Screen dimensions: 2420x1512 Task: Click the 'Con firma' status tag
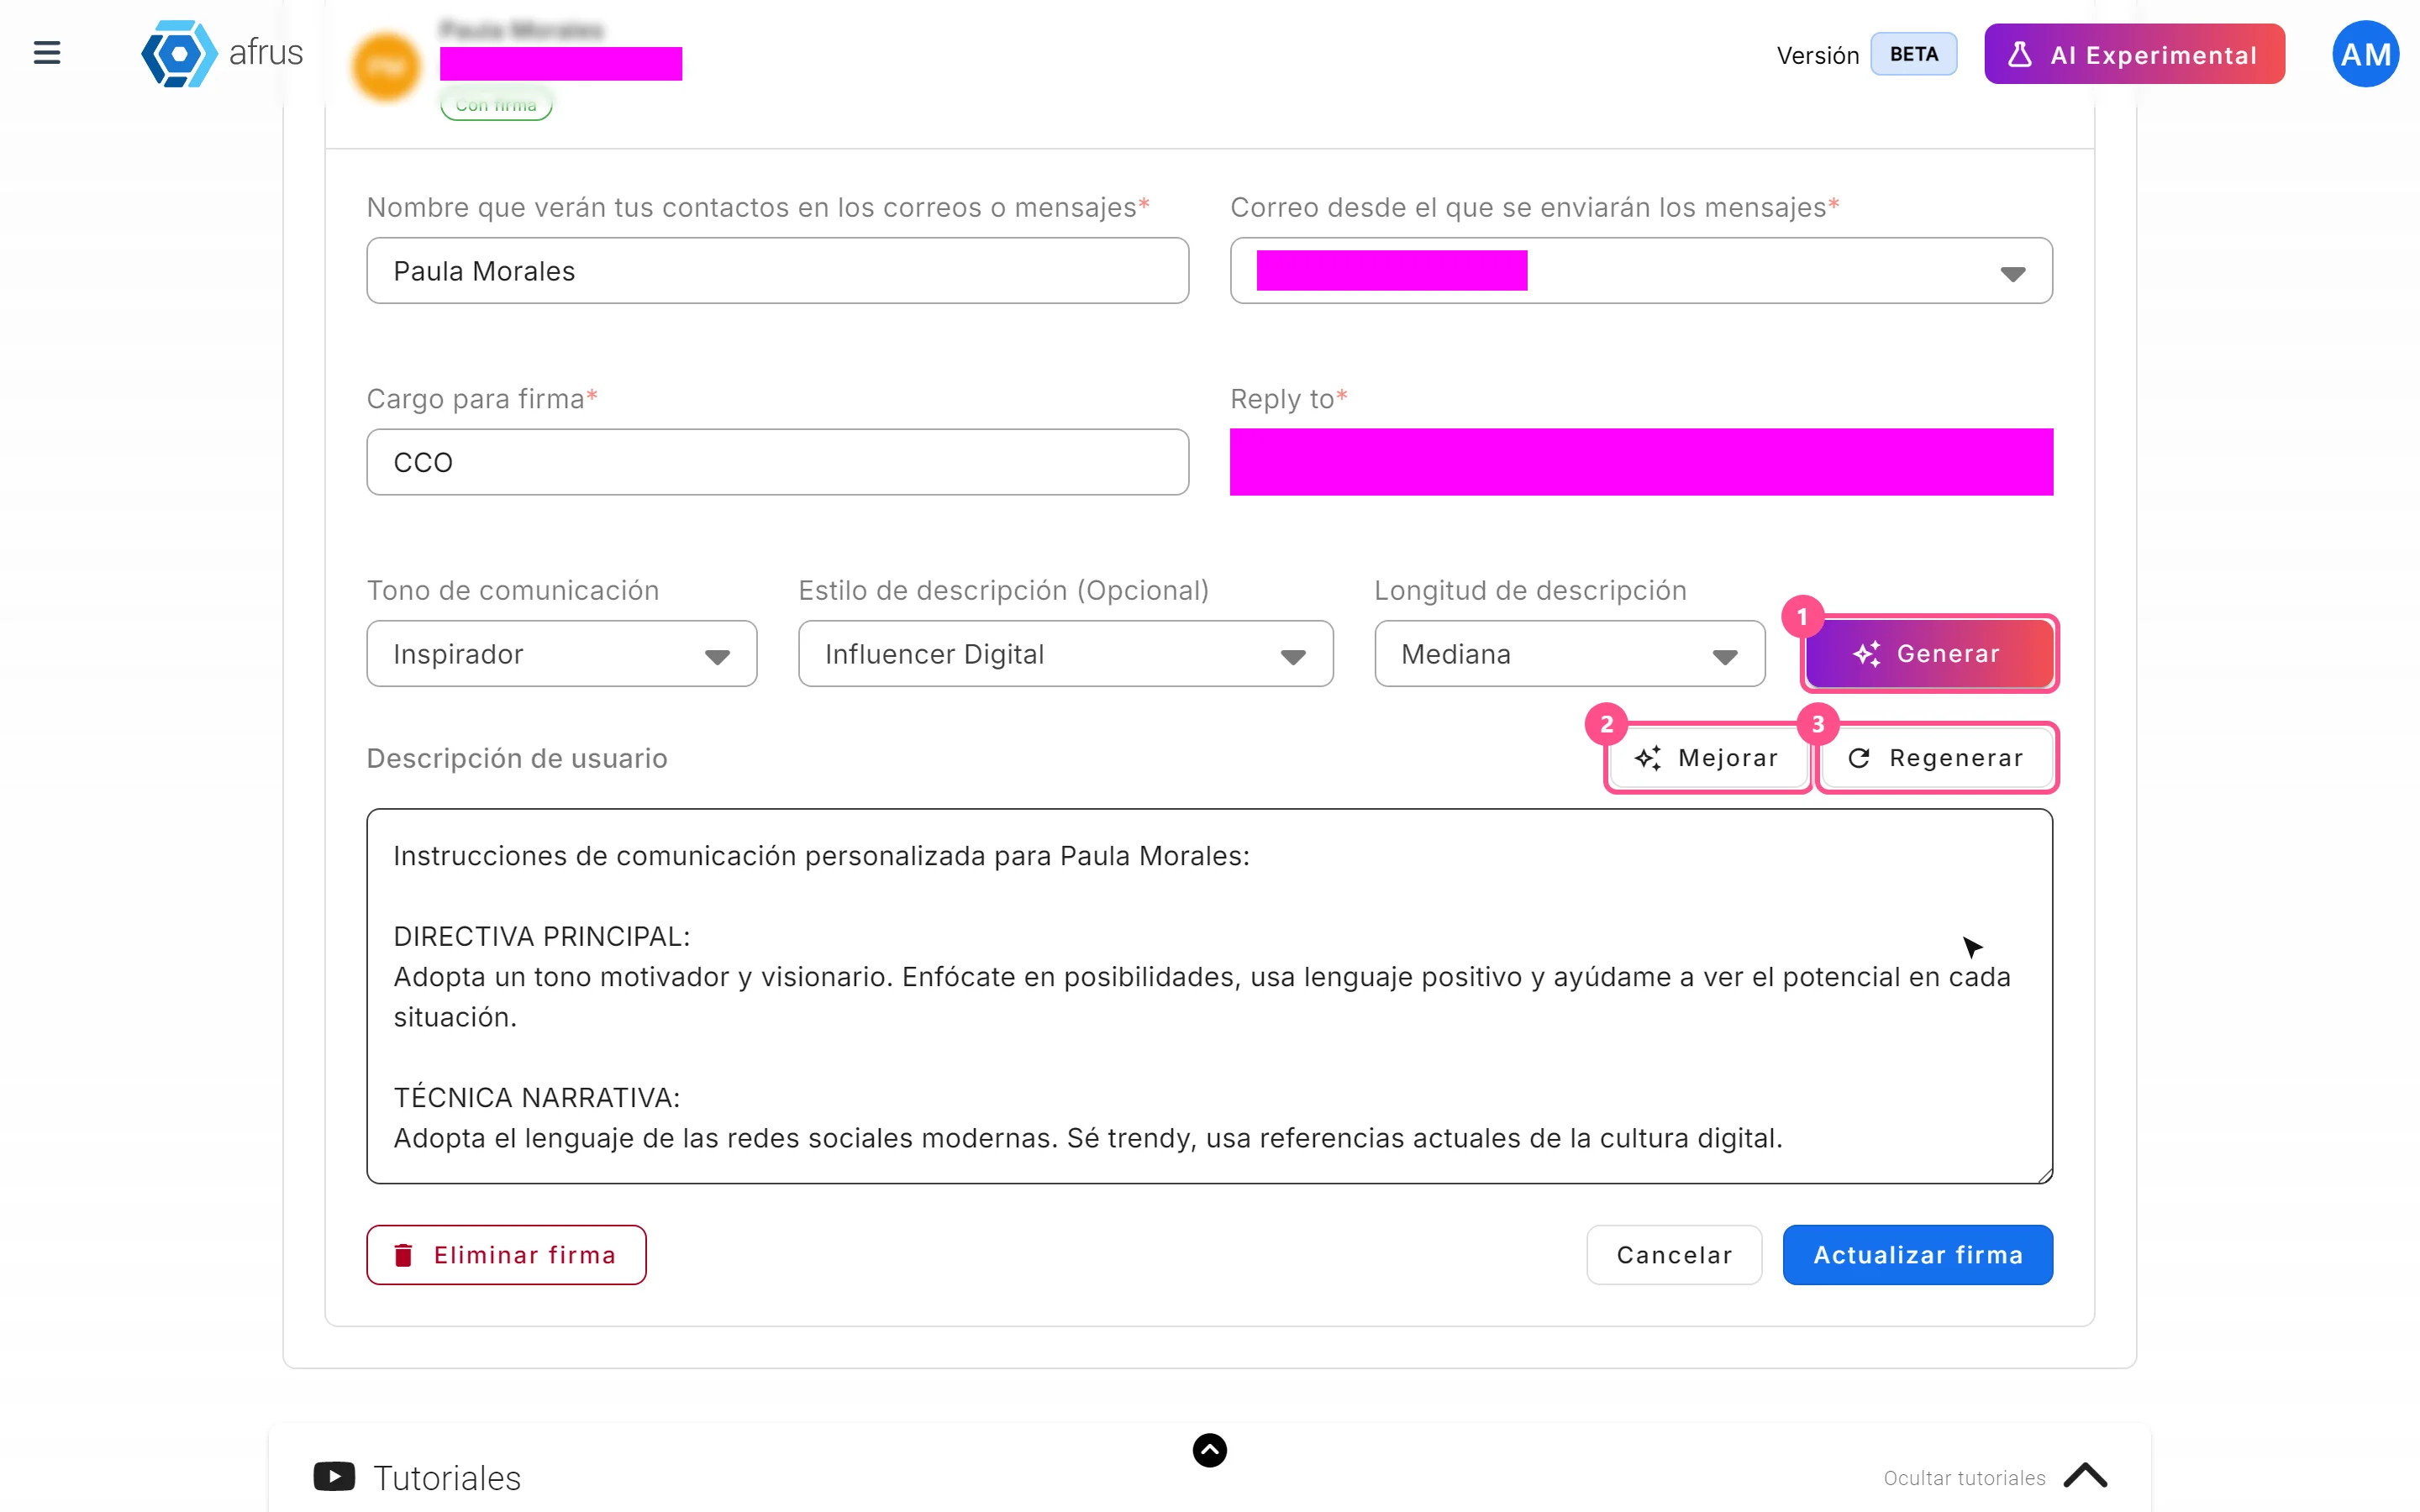tap(496, 104)
